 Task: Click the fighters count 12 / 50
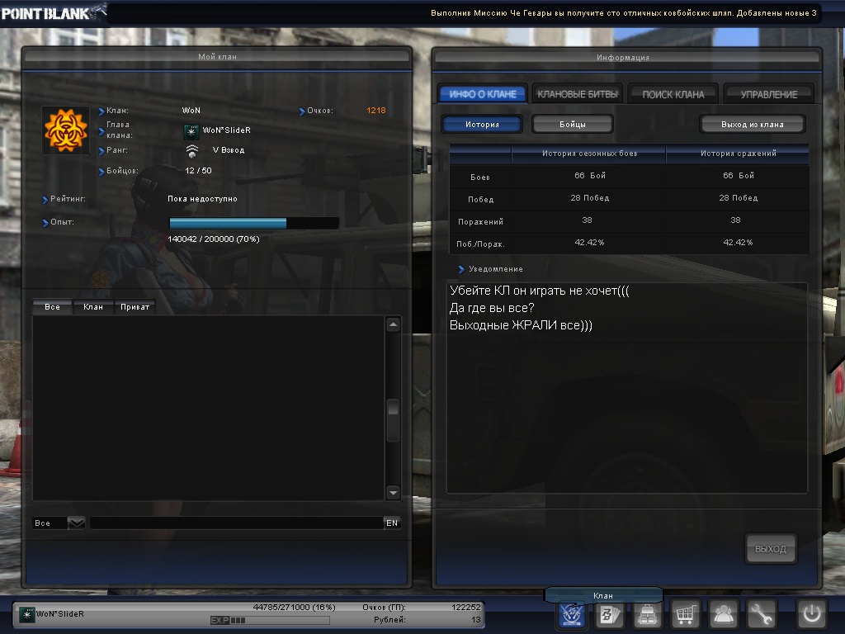click(x=198, y=170)
